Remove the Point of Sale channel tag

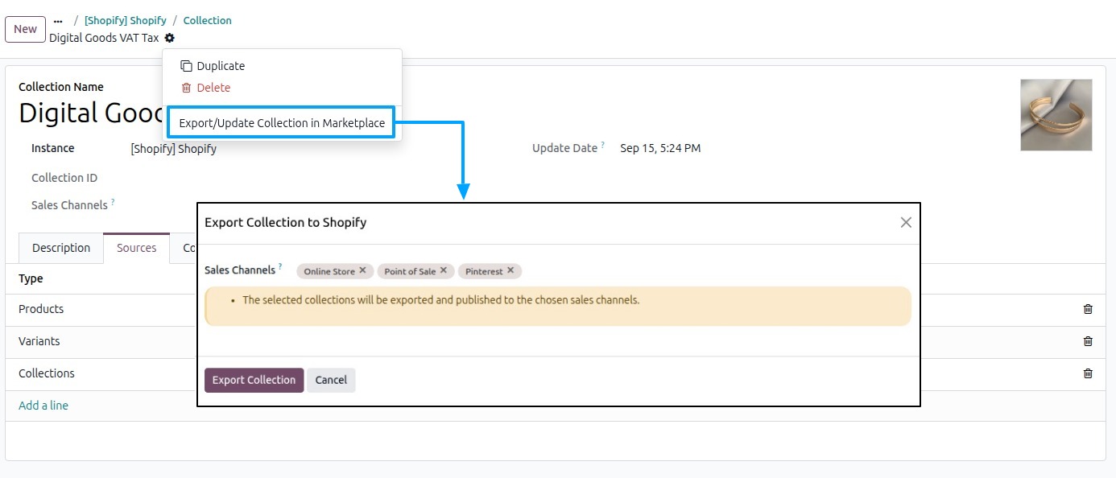444,270
